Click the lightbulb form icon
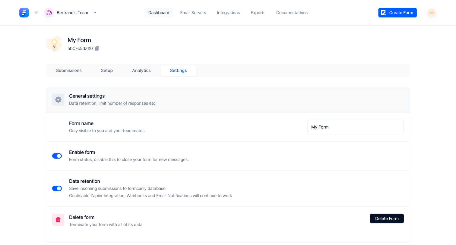This screenshot has width=456, height=245. [x=54, y=44]
